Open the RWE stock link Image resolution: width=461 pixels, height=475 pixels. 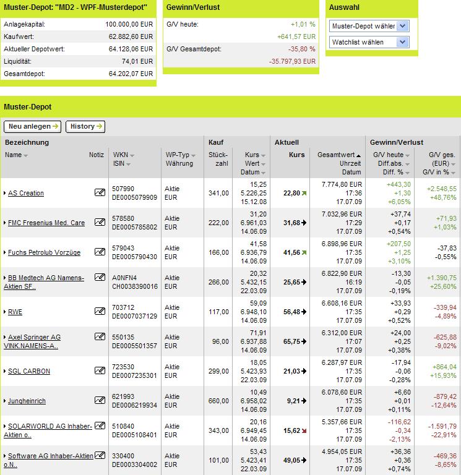coord(15,312)
